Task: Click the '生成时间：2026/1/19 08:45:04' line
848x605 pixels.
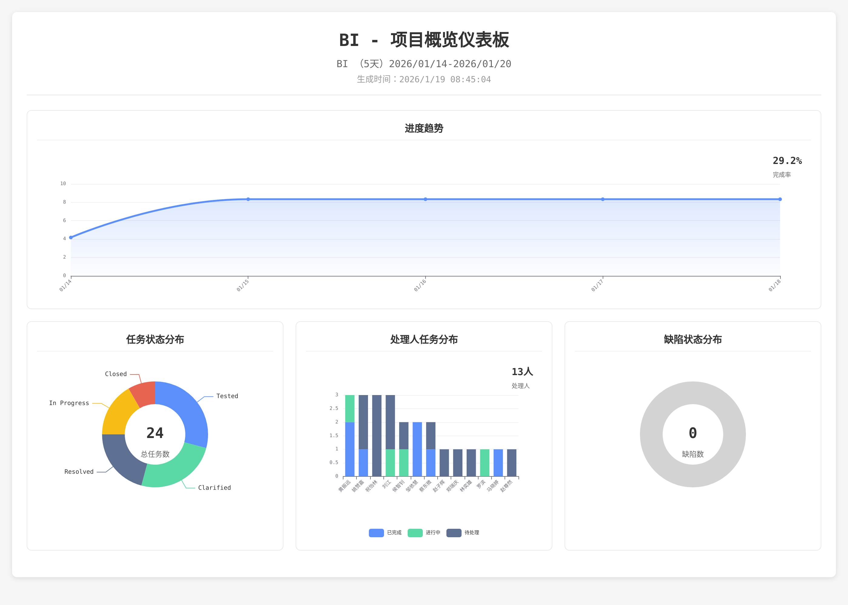Action: 424,79
